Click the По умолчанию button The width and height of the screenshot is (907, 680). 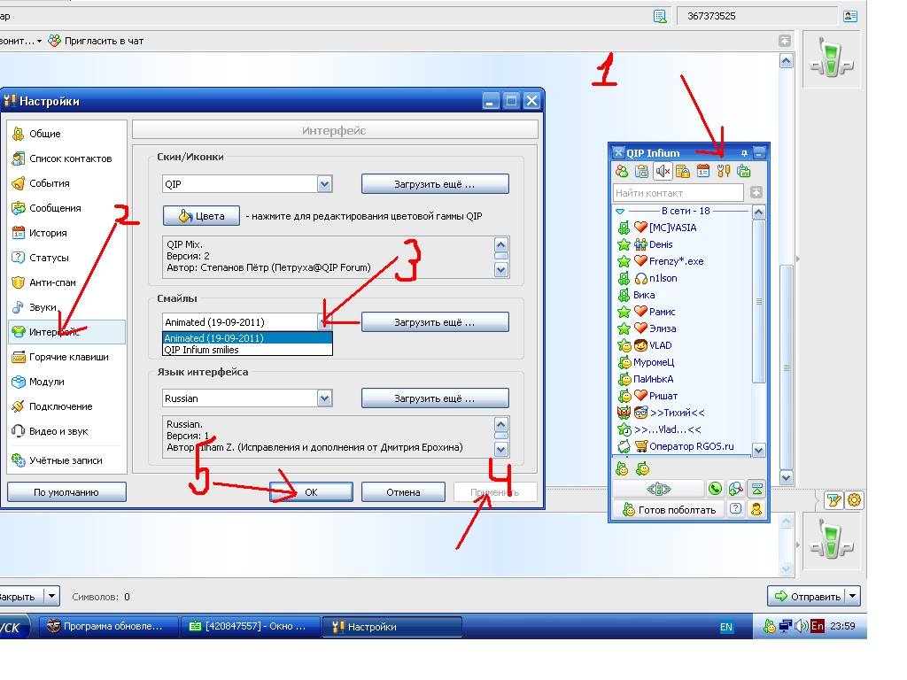[66, 492]
